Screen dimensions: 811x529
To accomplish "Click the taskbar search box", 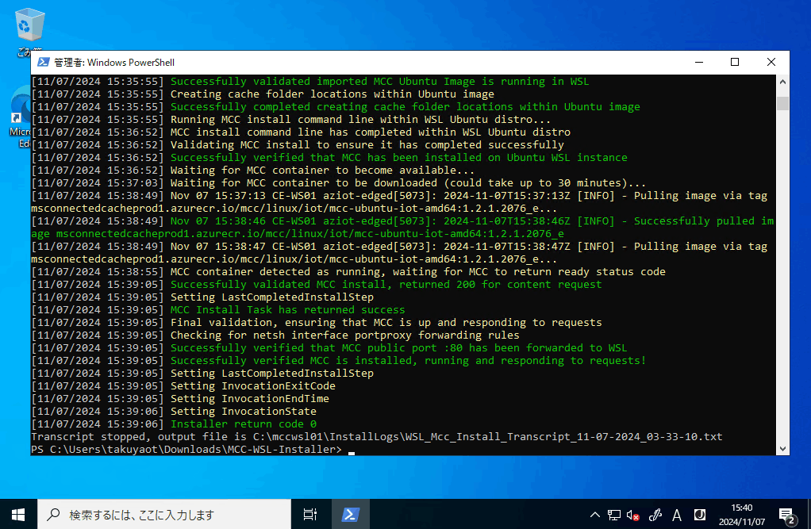I will 164,515.
